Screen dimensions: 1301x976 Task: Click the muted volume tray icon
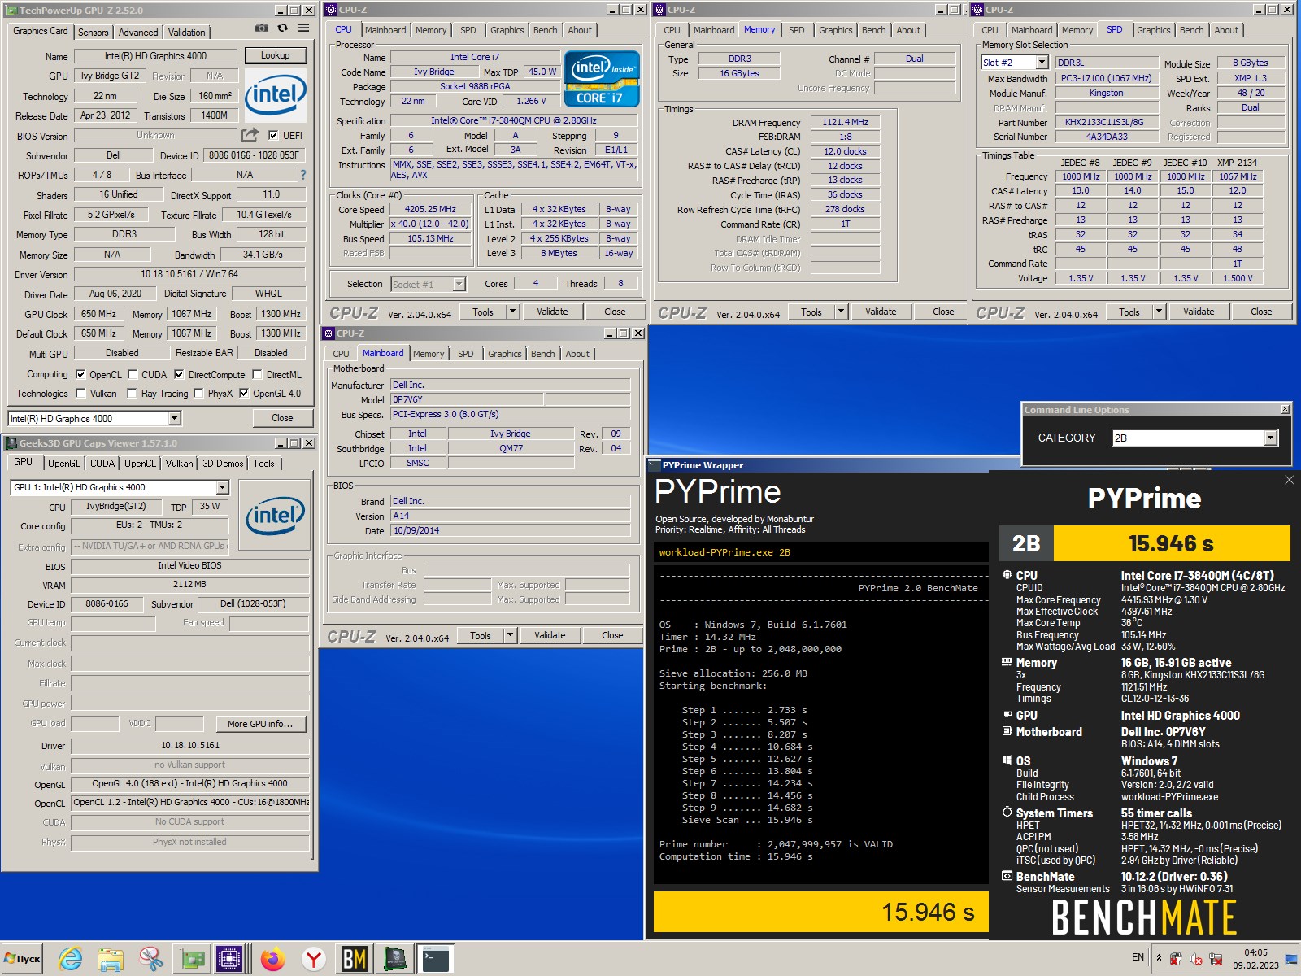[1196, 959]
